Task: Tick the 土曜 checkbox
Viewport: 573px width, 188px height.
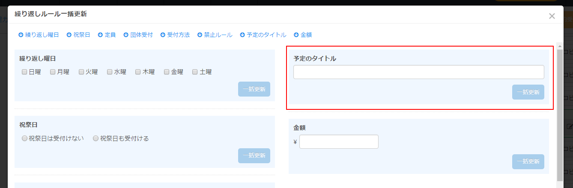Action: click(195, 72)
